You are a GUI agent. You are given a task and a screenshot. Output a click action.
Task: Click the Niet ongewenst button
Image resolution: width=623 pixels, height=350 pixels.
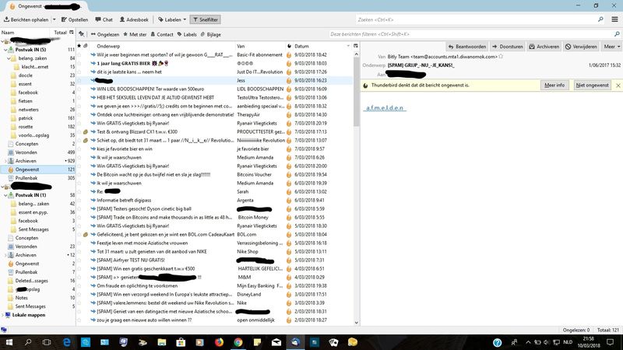coord(592,84)
